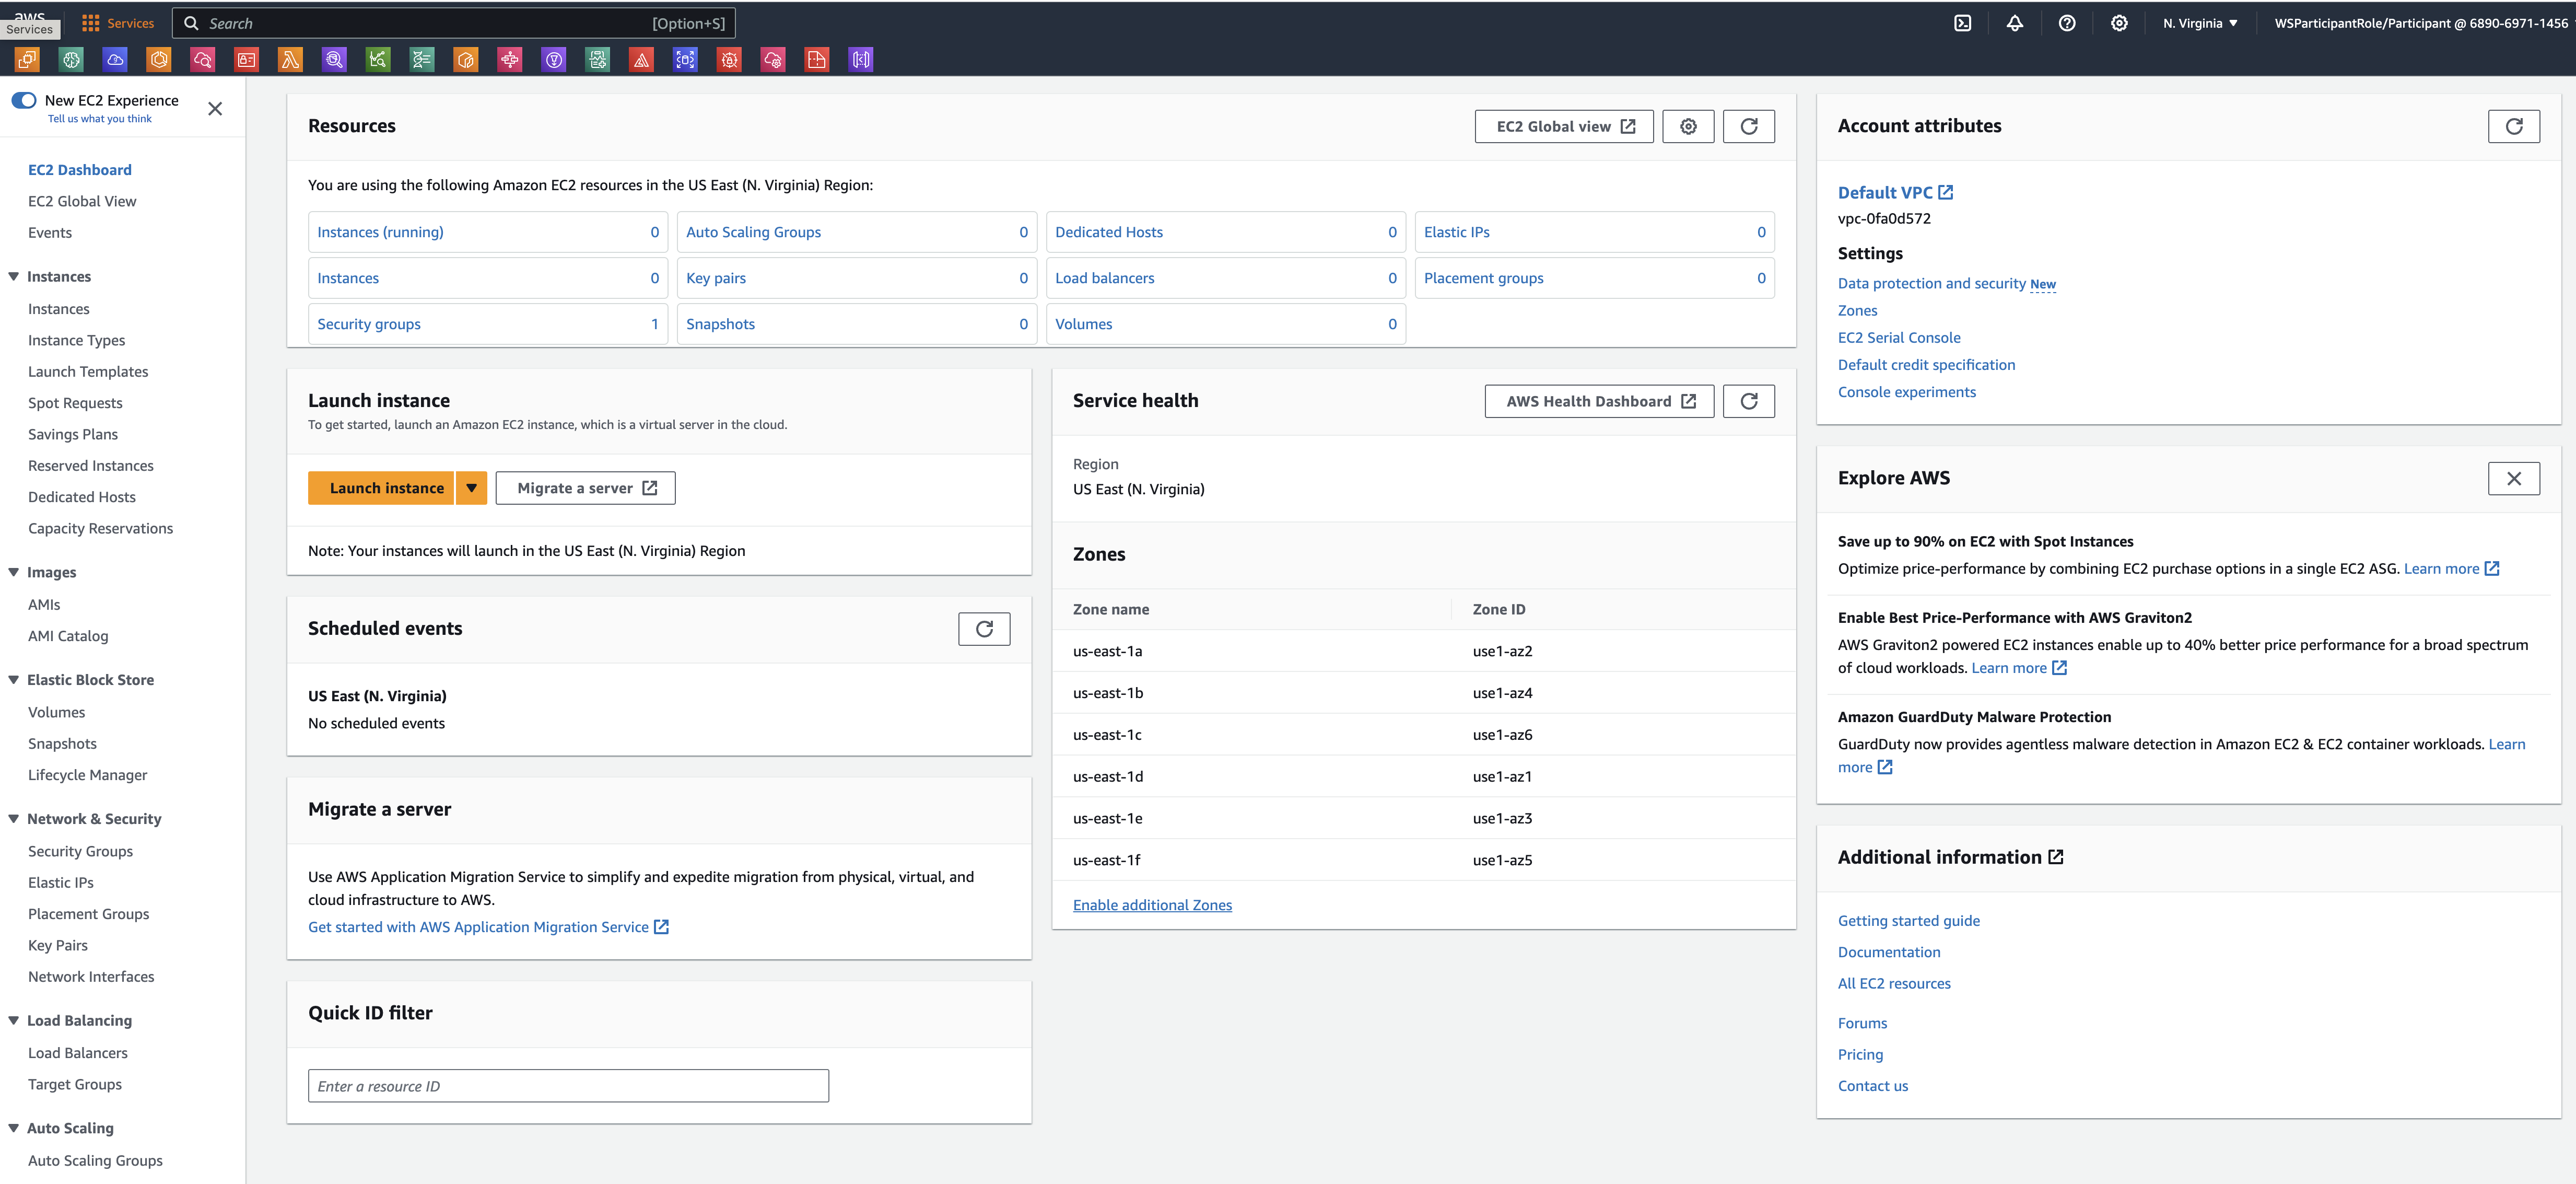Open the Cloud9 shortcut icon

click(115, 60)
